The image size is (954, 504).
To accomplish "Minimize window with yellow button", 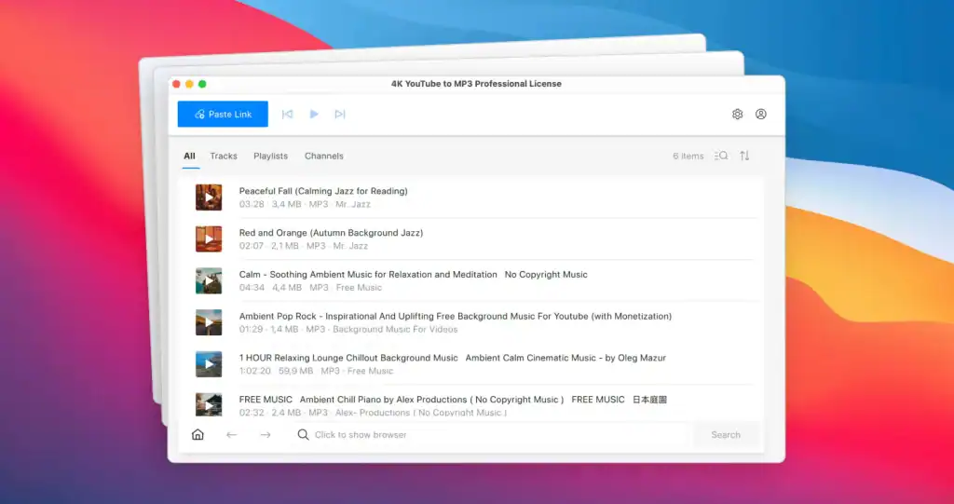I will click(189, 84).
